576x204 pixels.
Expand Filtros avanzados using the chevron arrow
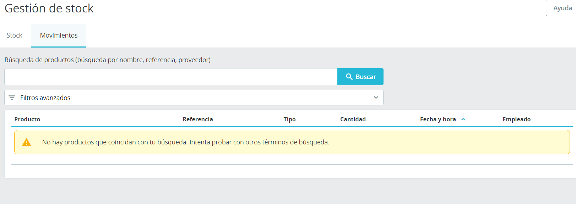pos(376,98)
